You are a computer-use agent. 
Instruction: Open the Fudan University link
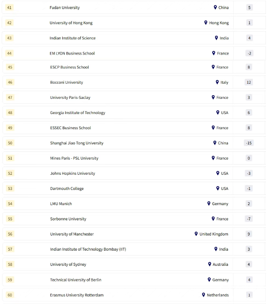[x=65, y=8]
